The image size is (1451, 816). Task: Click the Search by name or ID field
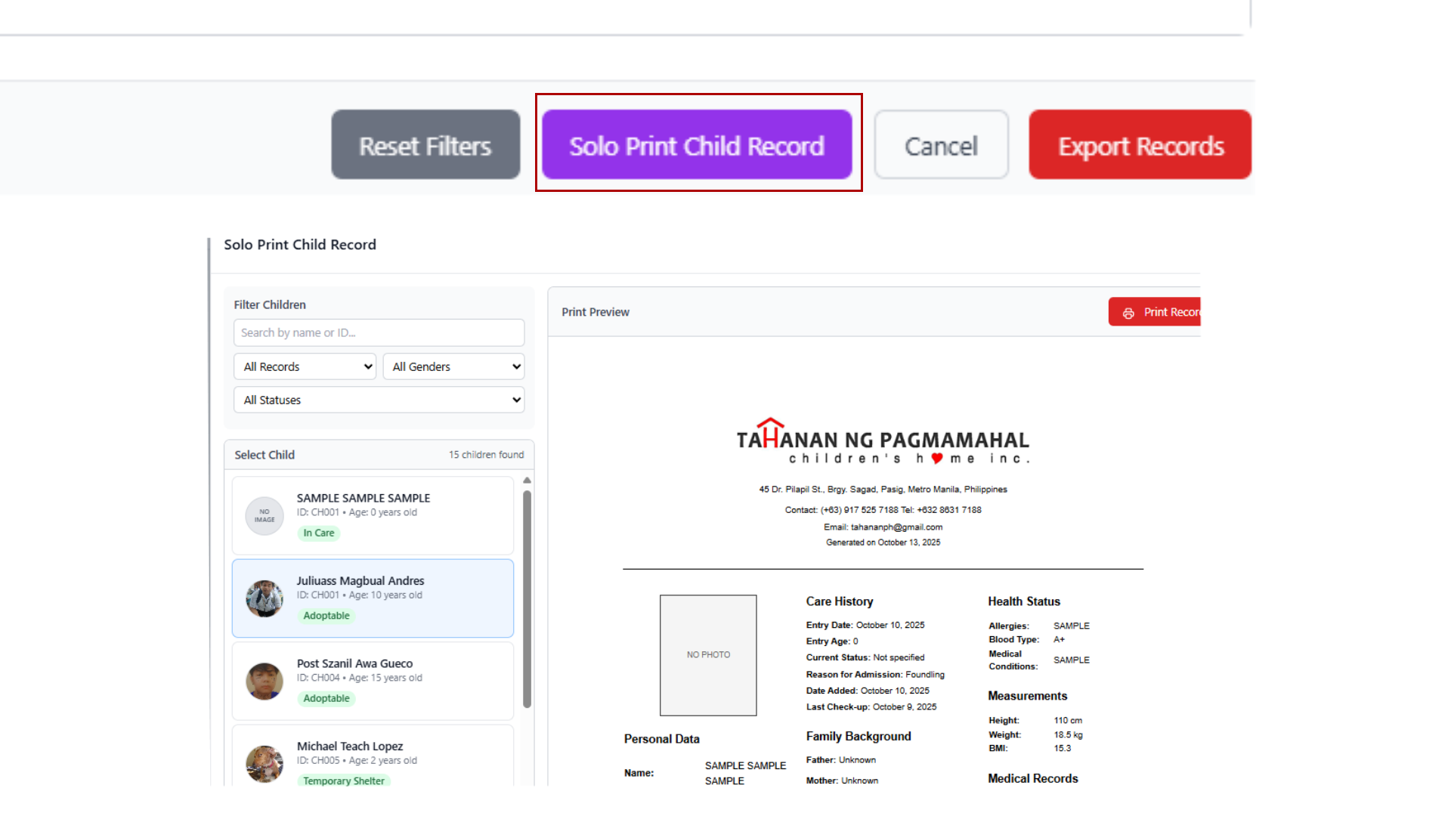379,332
